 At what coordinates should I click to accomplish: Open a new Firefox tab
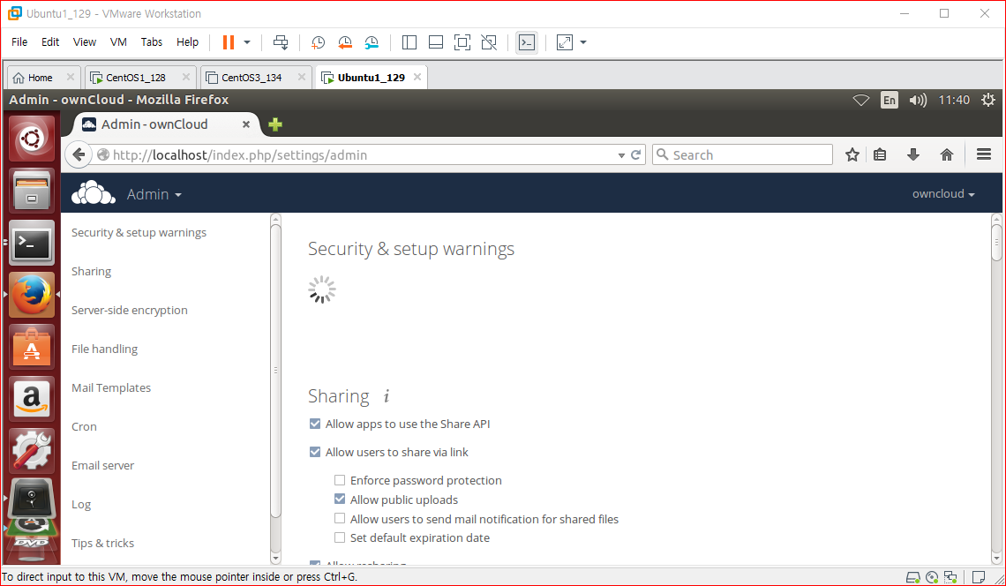(x=275, y=124)
